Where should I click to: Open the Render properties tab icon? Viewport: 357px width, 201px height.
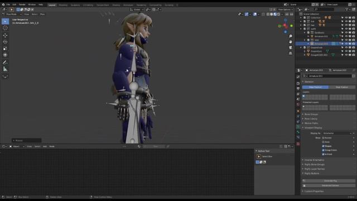pyautogui.click(x=298, y=83)
